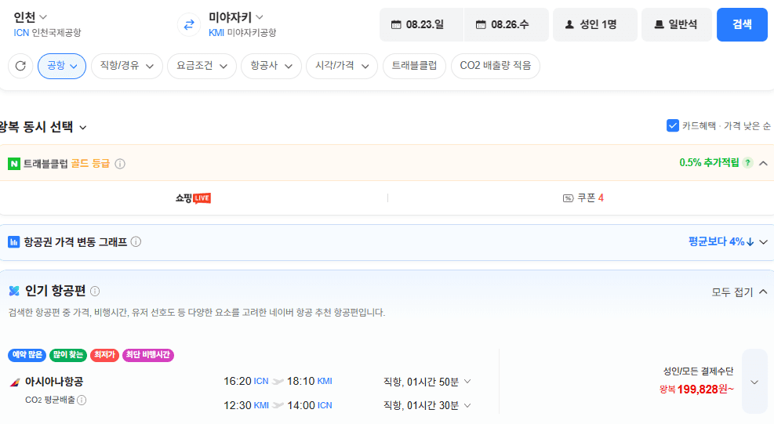Click the 14:00 ICN arrival time
774x424 pixels.
click(310, 406)
